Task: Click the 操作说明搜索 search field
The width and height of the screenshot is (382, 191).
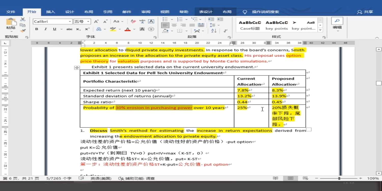Action: 265,12
